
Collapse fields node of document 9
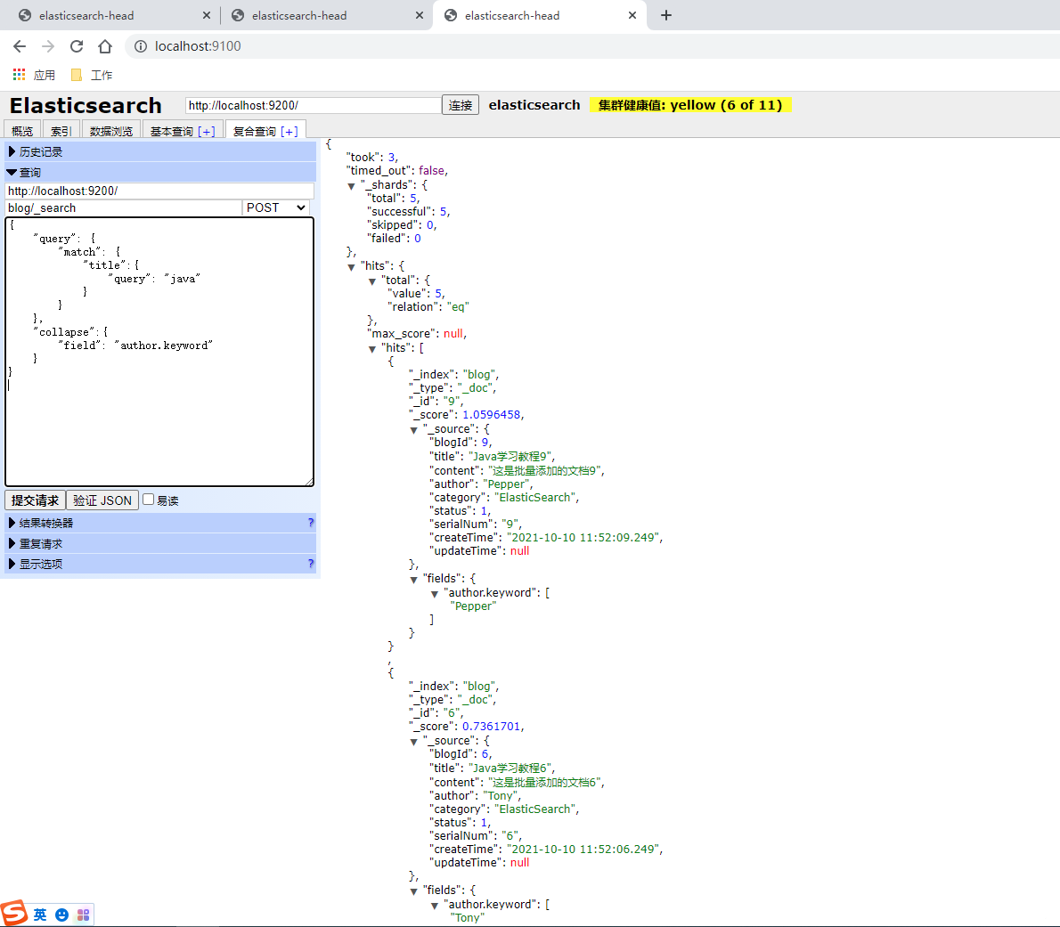click(413, 580)
